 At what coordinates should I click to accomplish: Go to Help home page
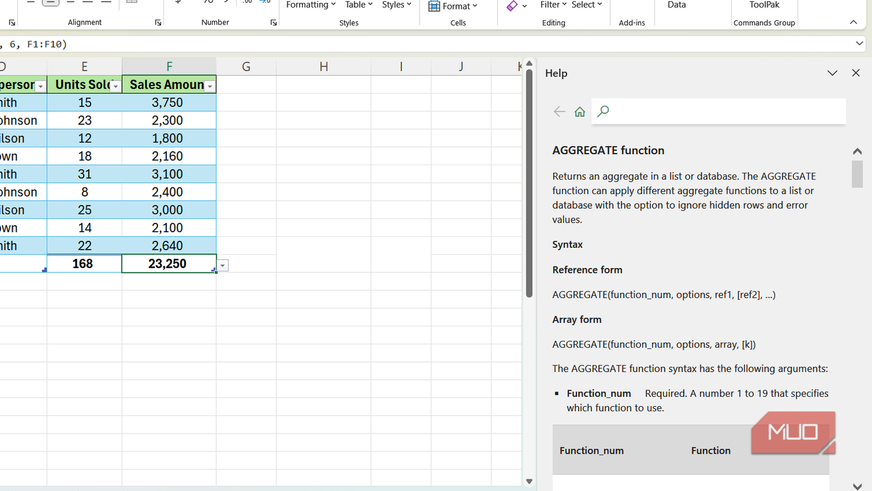[579, 112]
